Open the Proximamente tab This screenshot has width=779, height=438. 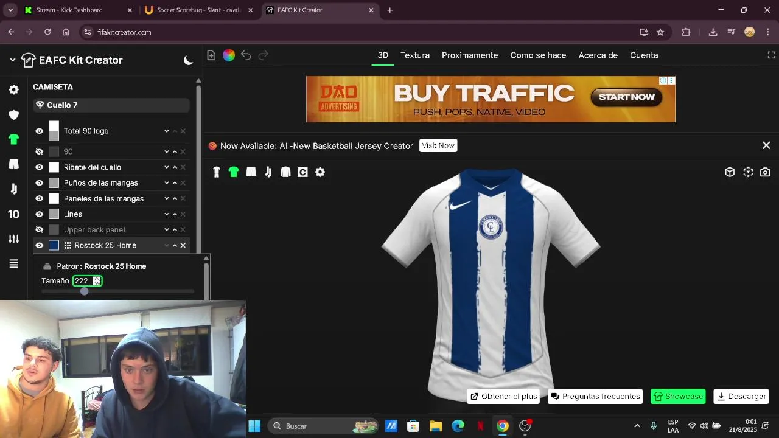470,55
